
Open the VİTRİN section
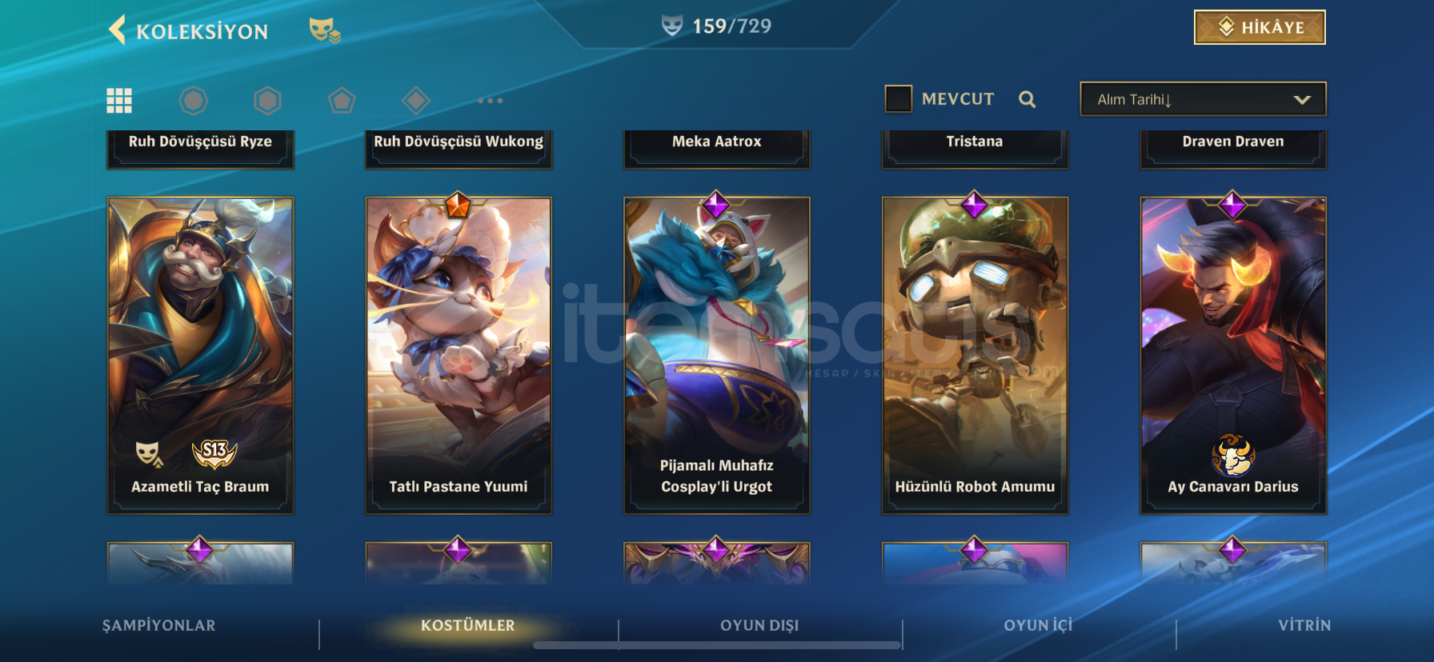click(1304, 625)
